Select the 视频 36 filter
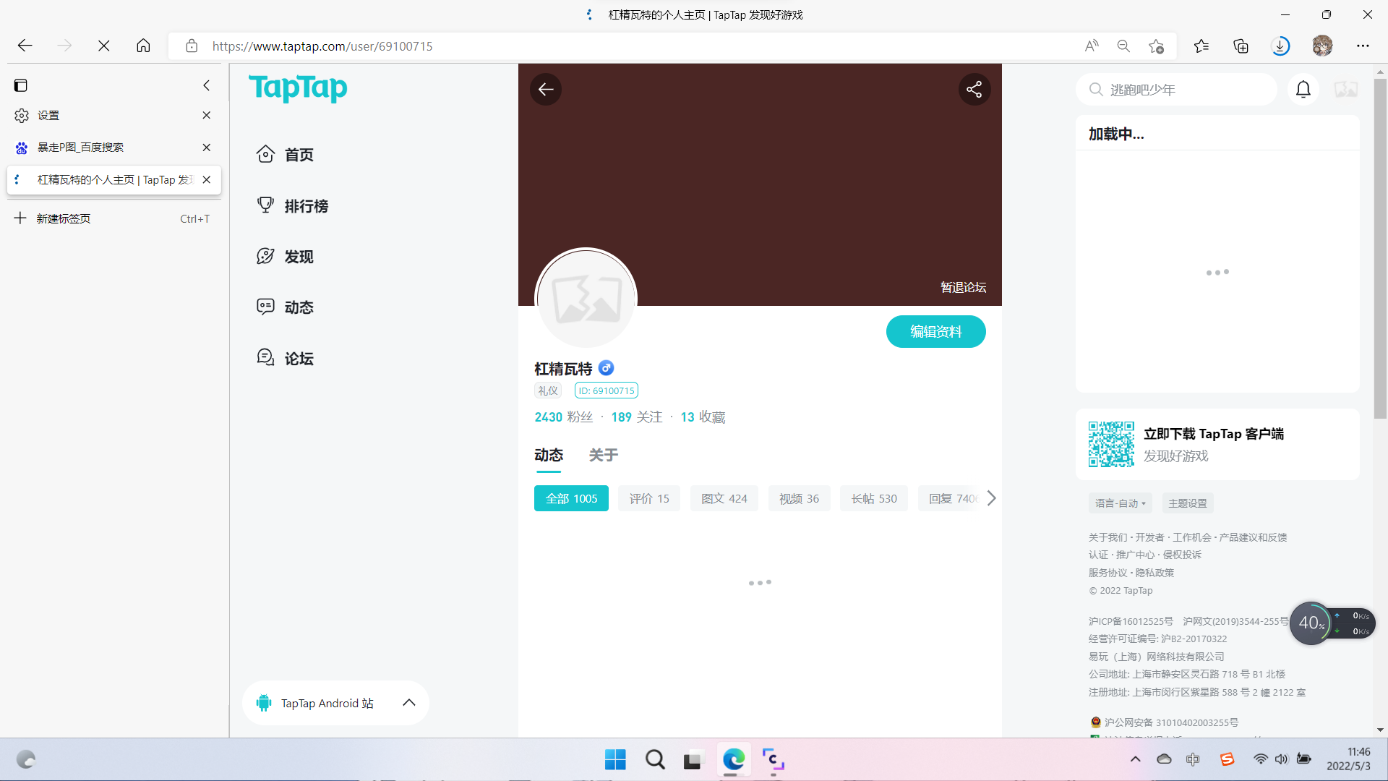The width and height of the screenshot is (1388, 781). click(x=799, y=498)
